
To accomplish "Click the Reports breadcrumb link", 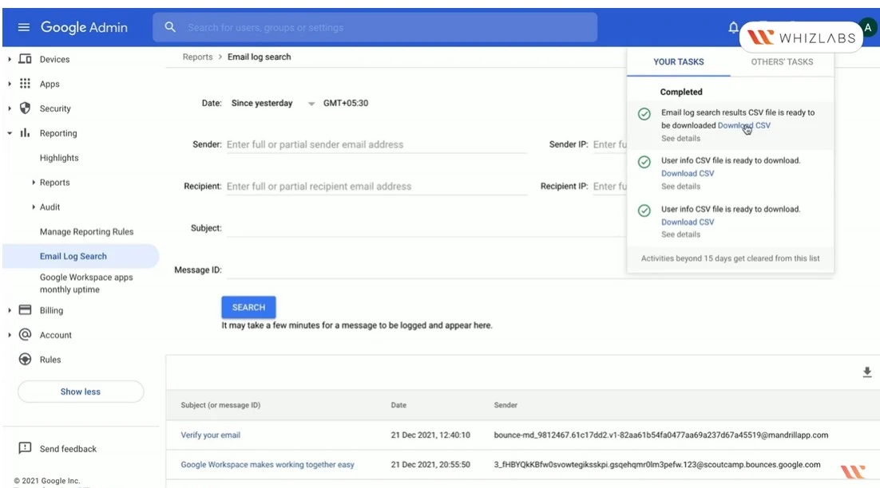I will click(197, 57).
